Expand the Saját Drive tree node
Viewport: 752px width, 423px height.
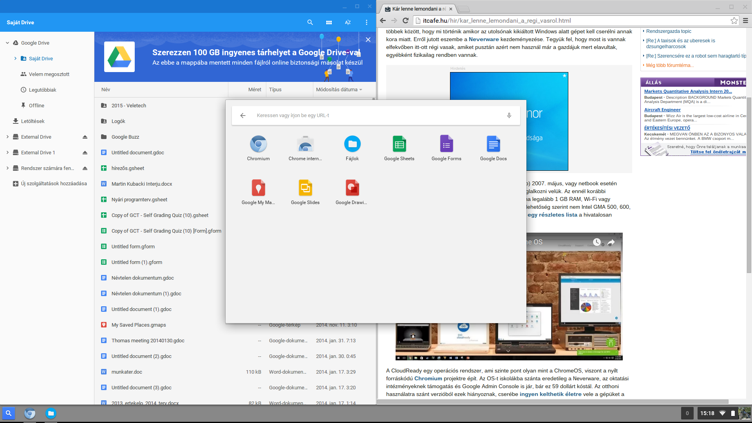pyautogui.click(x=15, y=58)
